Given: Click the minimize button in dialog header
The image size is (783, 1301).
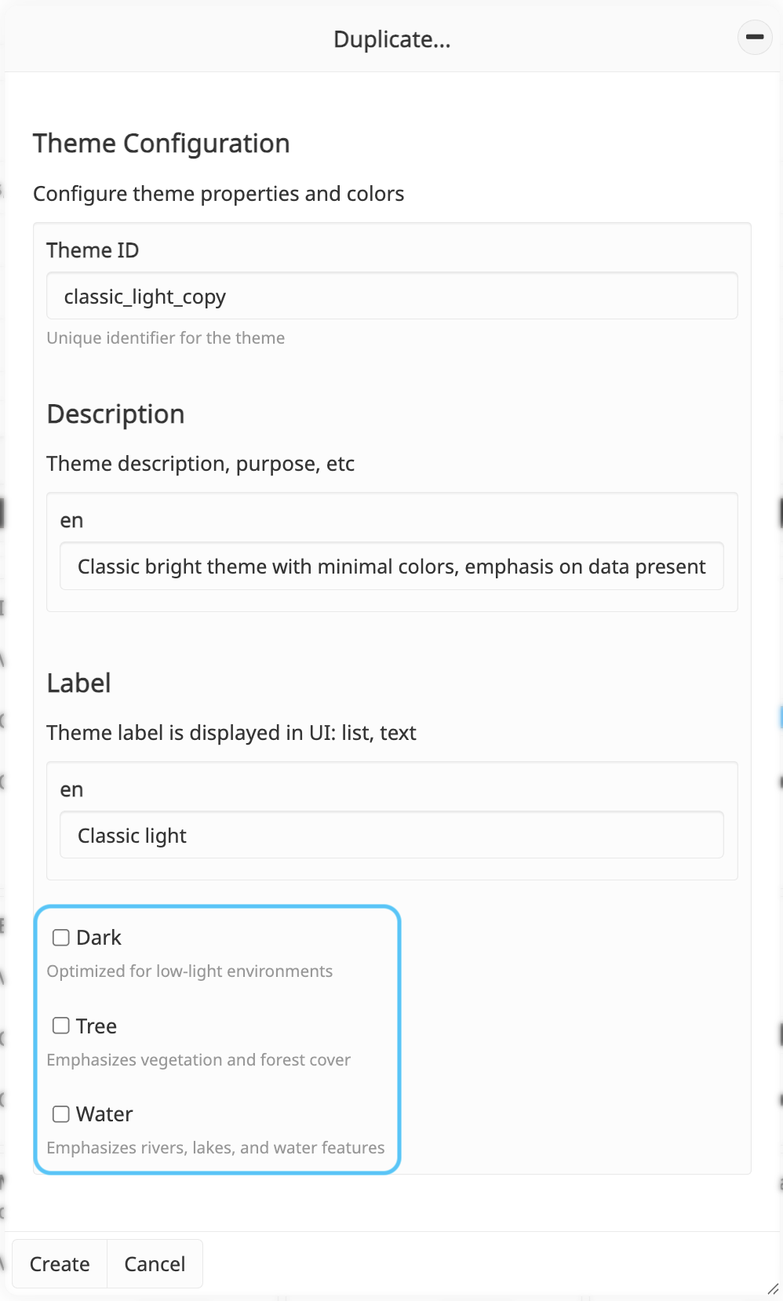Looking at the screenshot, I should point(755,37).
